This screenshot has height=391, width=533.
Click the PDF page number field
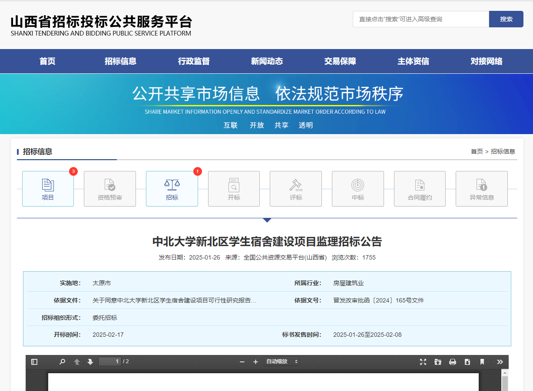tap(110, 361)
